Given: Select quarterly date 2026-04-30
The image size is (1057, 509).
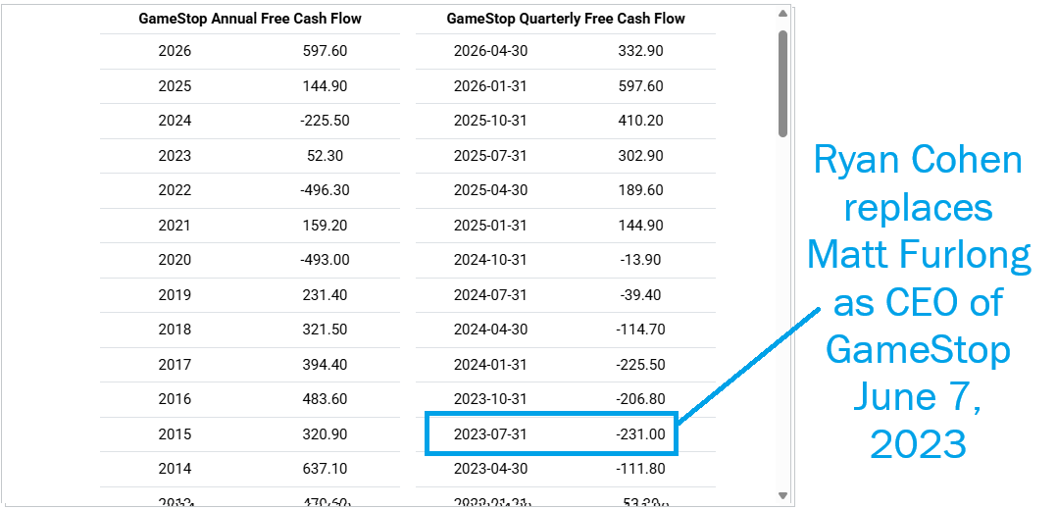Looking at the screenshot, I should coord(490,51).
